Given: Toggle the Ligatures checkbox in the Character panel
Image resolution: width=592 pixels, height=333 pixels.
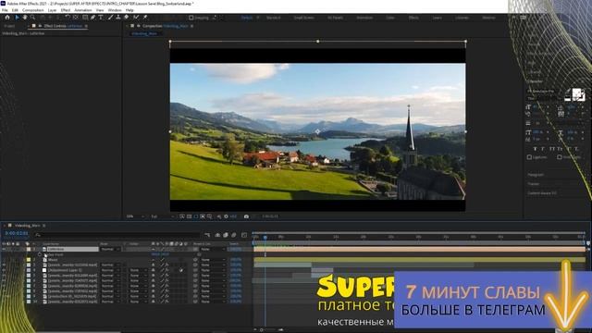Looking at the screenshot, I should point(529,157).
